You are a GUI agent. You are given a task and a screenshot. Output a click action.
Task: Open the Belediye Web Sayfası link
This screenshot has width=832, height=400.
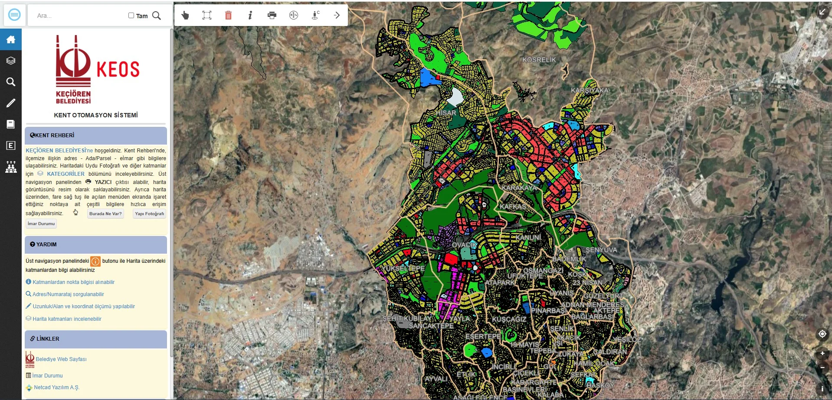(x=61, y=359)
